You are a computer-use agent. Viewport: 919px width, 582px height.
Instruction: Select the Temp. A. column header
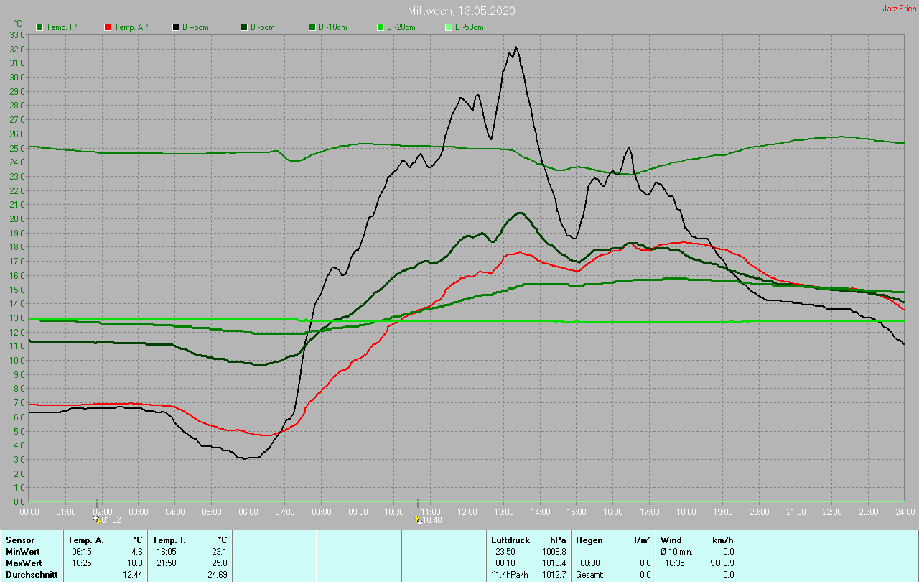click(85, 540)
